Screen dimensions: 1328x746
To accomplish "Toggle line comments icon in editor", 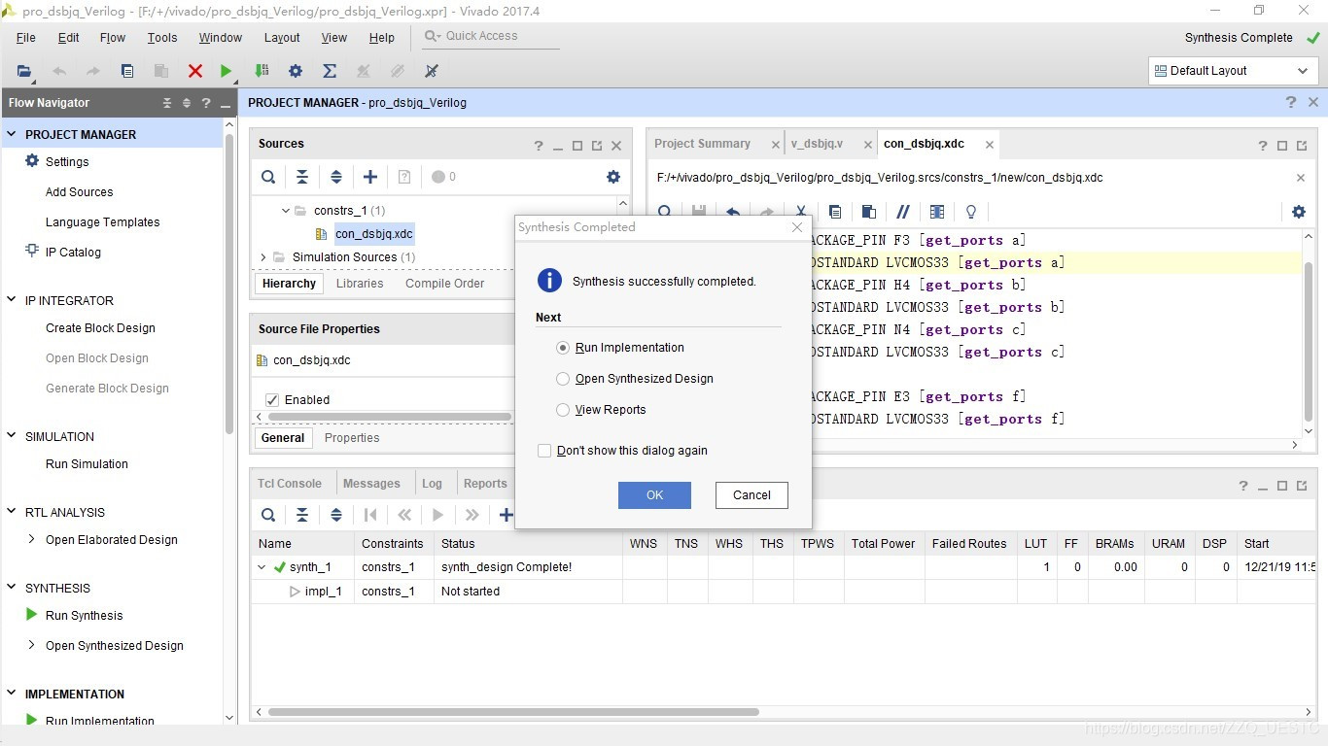I will pos(903,212).
